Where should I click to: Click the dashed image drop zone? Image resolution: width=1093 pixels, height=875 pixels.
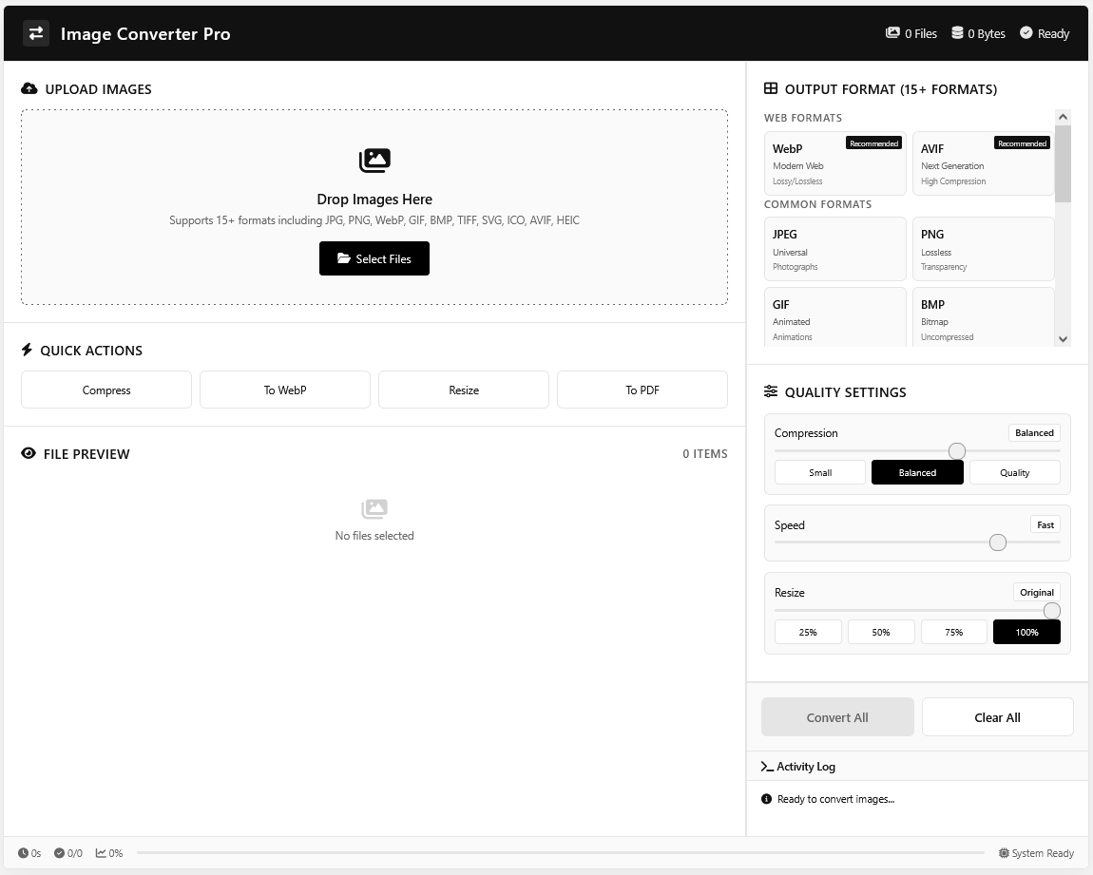point(374,207)
